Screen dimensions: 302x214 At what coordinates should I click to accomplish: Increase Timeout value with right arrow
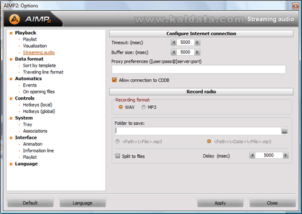[x=197, y=42]
